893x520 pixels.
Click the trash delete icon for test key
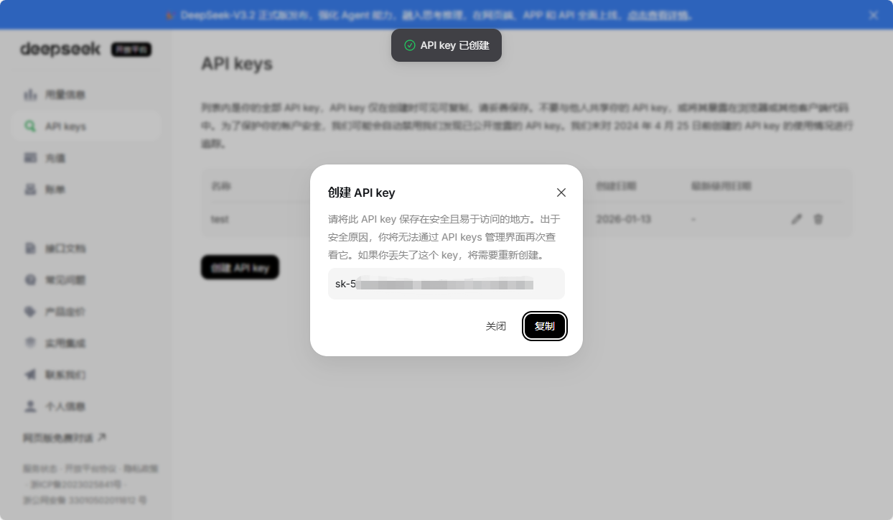point(818,219)
